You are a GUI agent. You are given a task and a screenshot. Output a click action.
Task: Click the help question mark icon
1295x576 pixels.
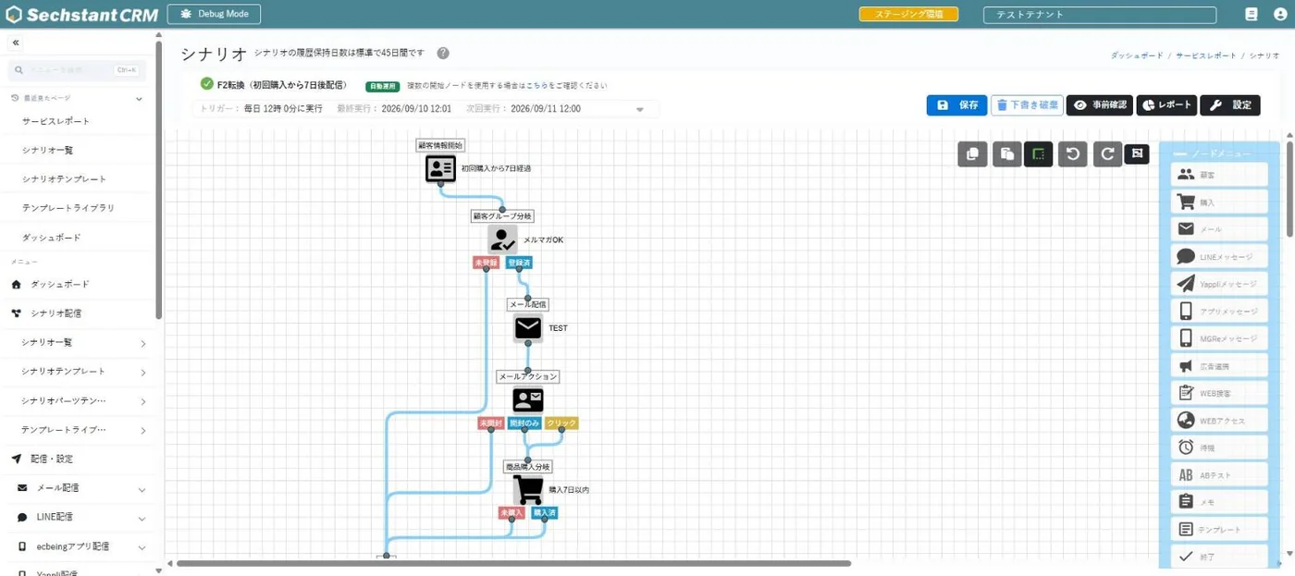click(x=443, y=54)
